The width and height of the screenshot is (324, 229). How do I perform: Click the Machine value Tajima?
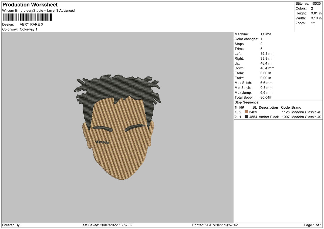pos(266,34)
